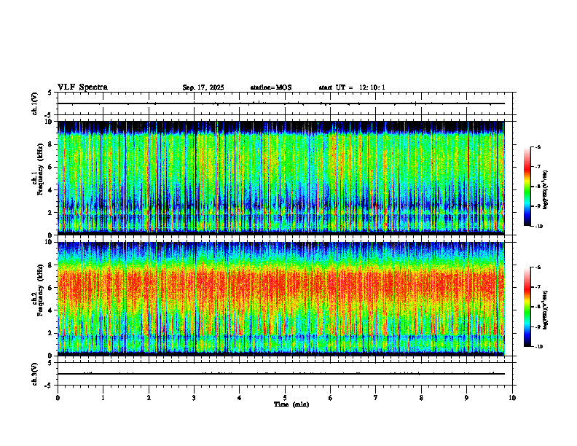The image size is (577, 446).
Task: Click time axis tick label "6"
Action: (x=331, y=398)
